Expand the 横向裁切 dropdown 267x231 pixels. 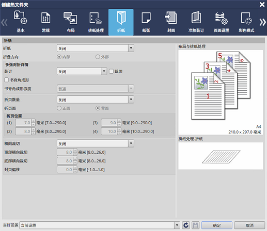[96, 143]
